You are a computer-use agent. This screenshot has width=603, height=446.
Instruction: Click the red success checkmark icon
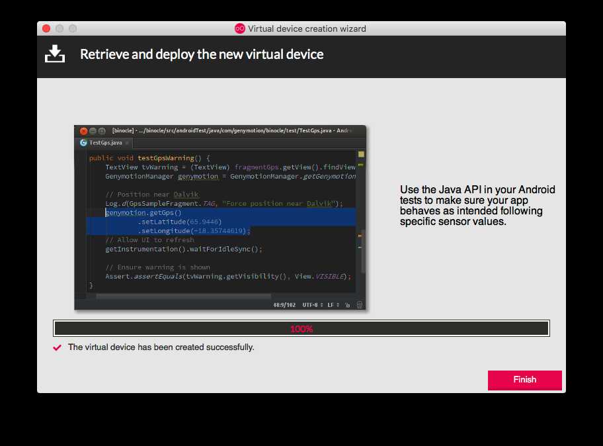click(58, 348)
